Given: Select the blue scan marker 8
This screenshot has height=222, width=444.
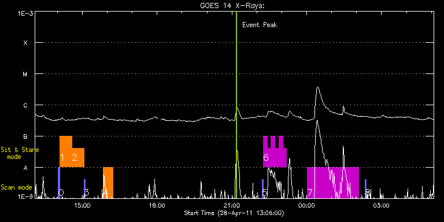Looking at the screenshot, I should tap(365, 188).
